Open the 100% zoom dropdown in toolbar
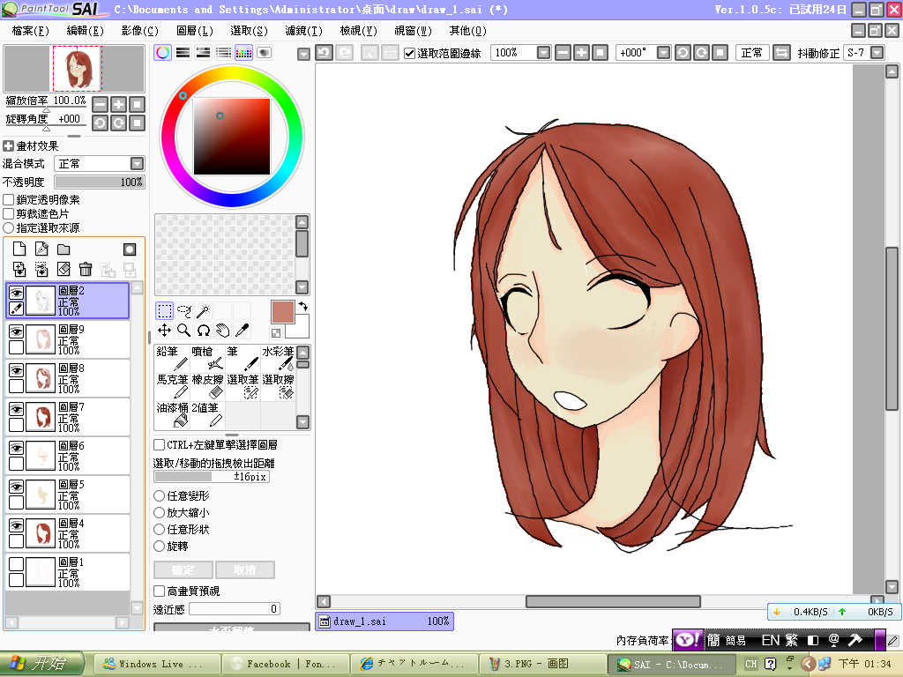This screenshot has height=677, width=903. [543, 53]
